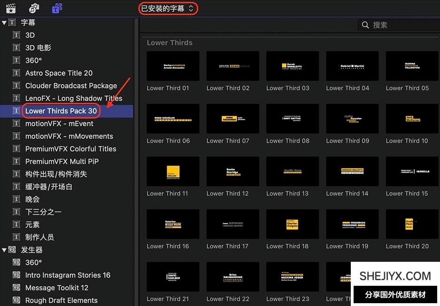Collapse the 字幕 titles category tree

point(4,23)
